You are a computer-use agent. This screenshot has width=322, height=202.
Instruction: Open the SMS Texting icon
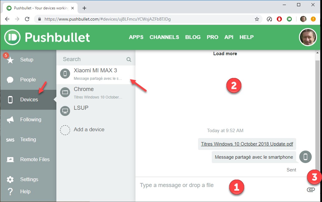tap(10, 140)
